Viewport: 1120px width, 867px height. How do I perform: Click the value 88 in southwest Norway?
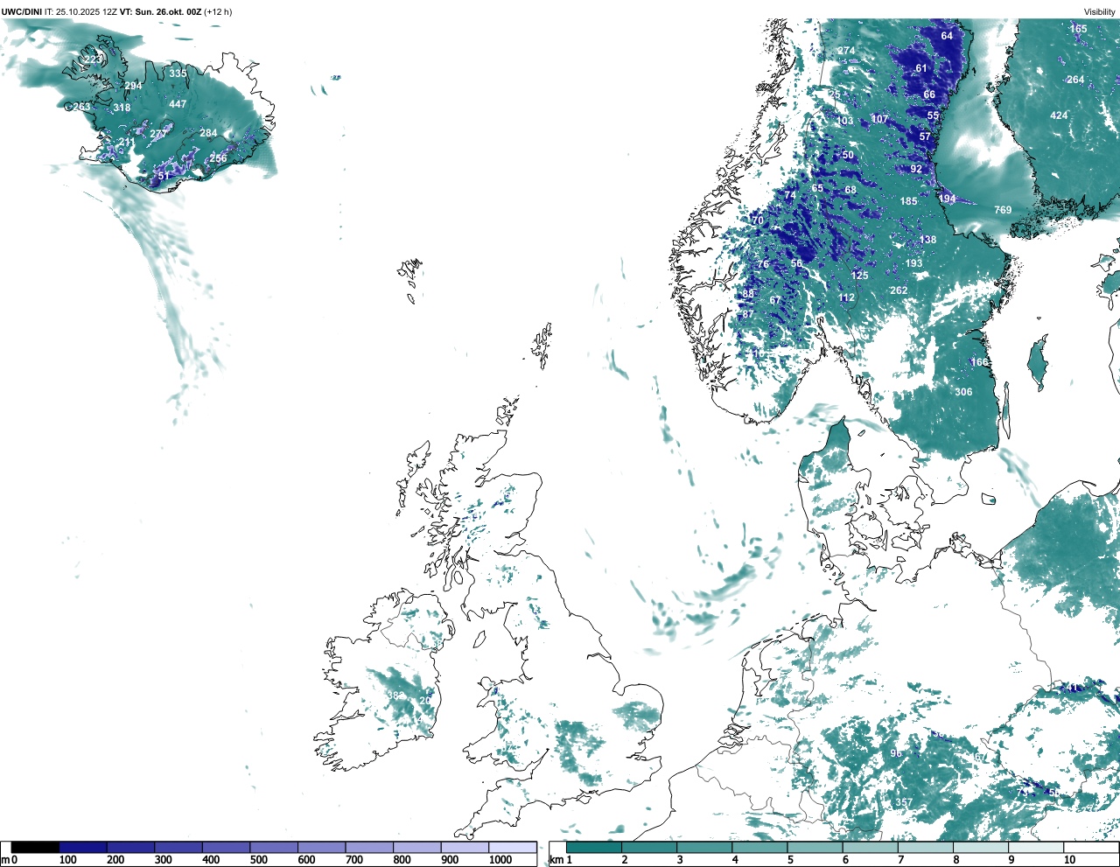pos(748,294)
